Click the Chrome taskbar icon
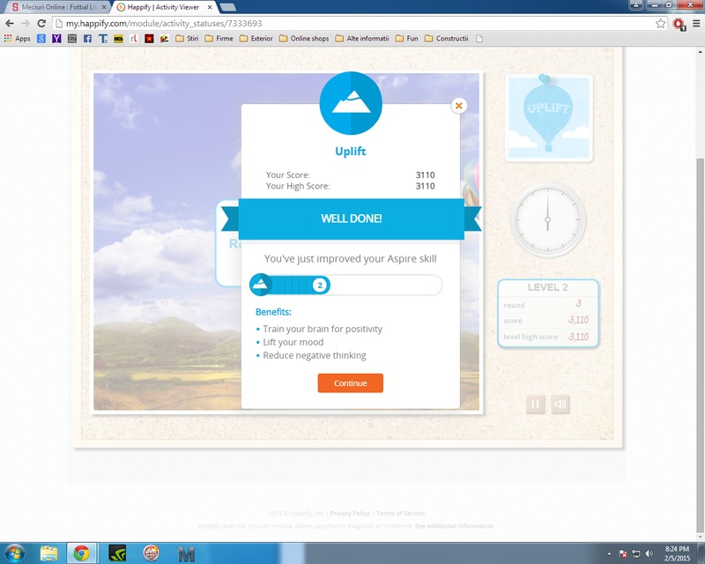Image resolution: width=705 pixels, height=564 pixels. tap(81, 553)
